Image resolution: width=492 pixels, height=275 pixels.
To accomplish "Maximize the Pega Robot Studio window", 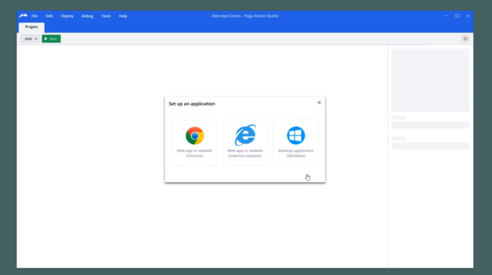I will [457, 15].
